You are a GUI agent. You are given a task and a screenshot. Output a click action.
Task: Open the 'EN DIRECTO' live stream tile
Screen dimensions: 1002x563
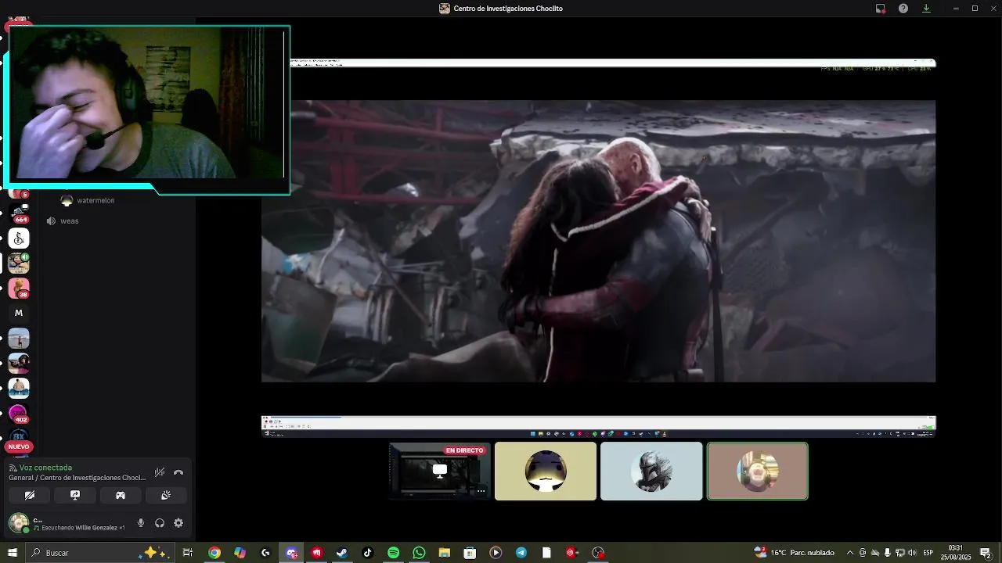[x=440, y=471]
